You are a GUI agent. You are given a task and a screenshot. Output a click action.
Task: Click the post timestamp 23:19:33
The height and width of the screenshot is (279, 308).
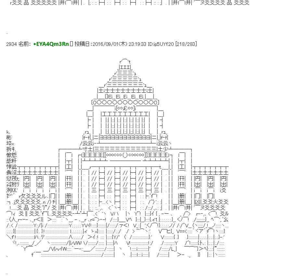pos(137,44)
